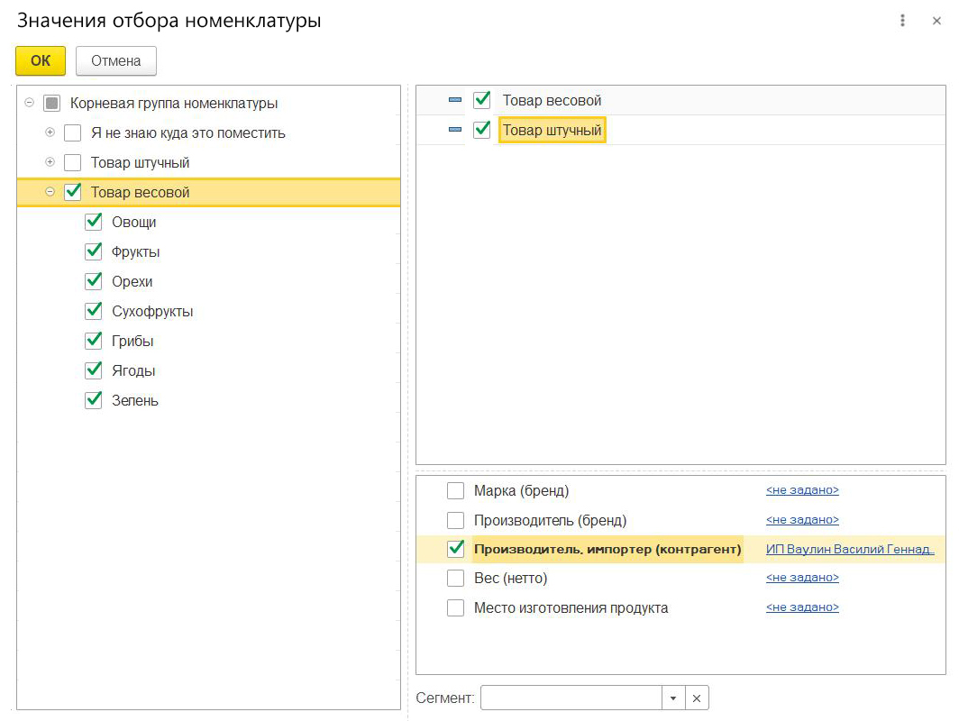The width and height of the screenshot is (968, 721).
Task: Open the three-dot more options menu
Action: coord(902,21)
